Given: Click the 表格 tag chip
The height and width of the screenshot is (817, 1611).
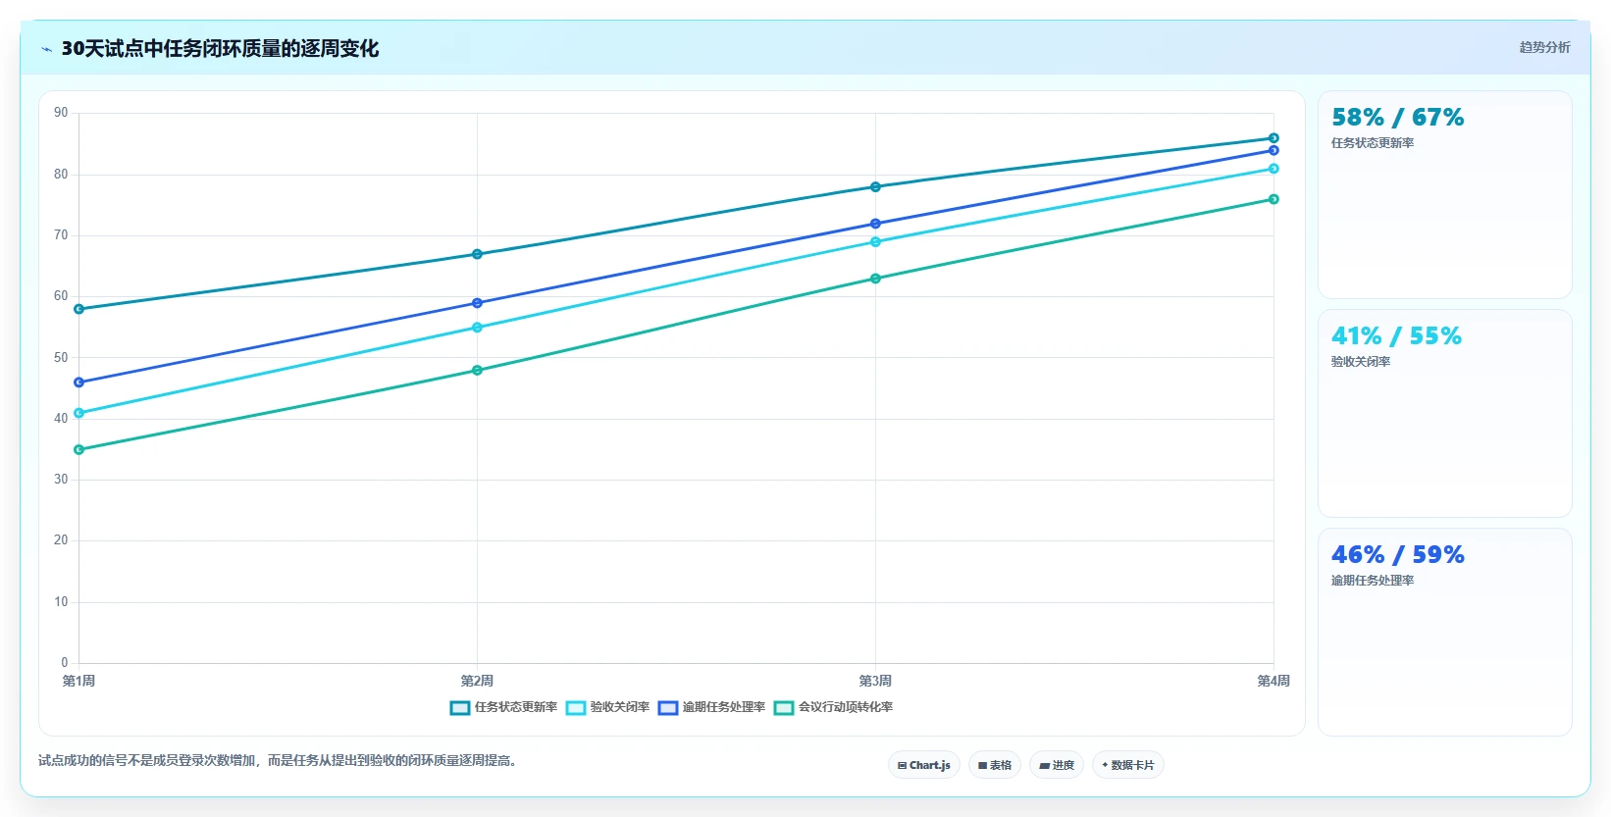Looking at the screenshot, I should coord(995,765).
